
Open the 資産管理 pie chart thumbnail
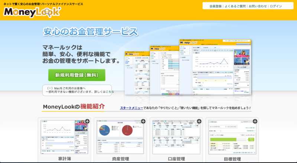pyautogui.click(x=120, y=137)
